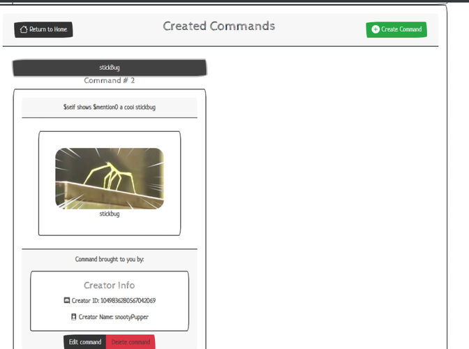
Task: Click the person badge icon beside Creator Name
Action: [73, 317]
